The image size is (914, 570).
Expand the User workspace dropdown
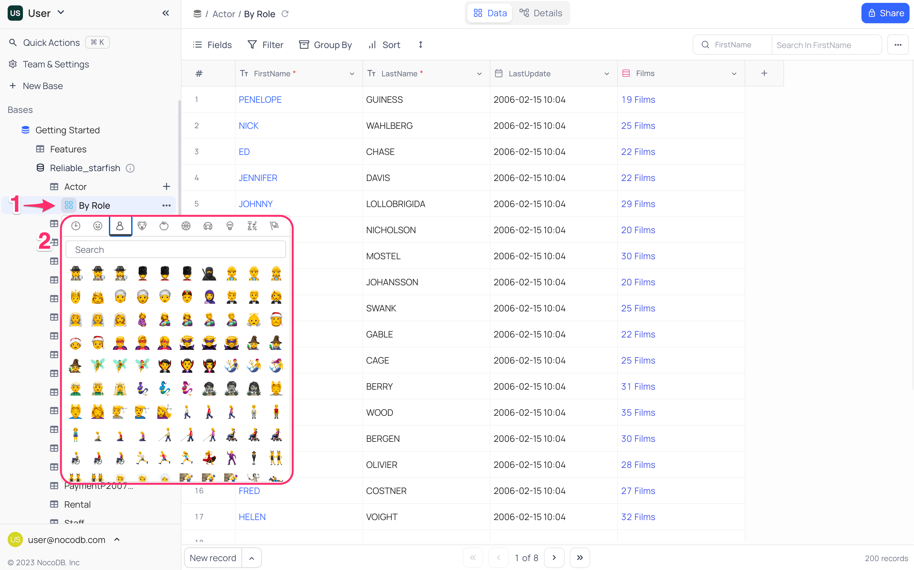tap(61, 13)
